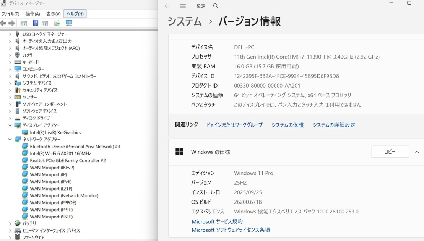This screenshot has height=241, width=424.
Task: Click the update device driver toolbar icon
Action: click(x=57, y=23)
